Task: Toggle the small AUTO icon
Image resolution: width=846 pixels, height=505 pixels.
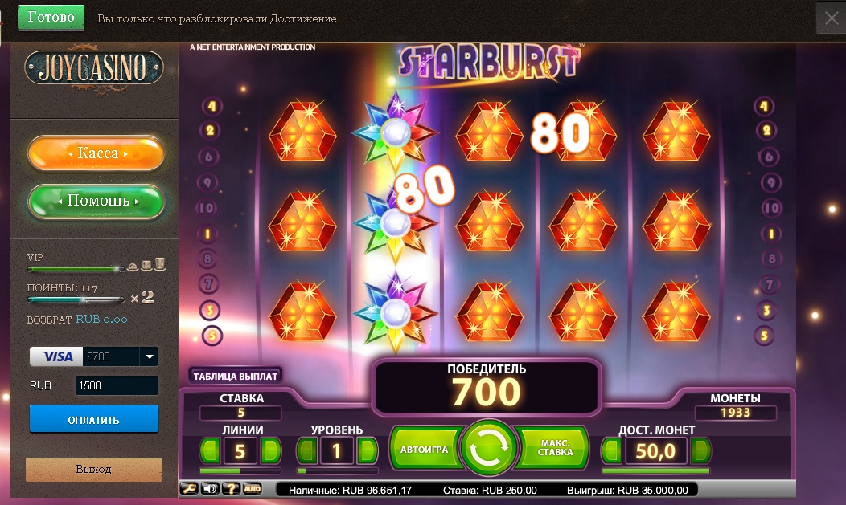Action: tap(252, 489)
